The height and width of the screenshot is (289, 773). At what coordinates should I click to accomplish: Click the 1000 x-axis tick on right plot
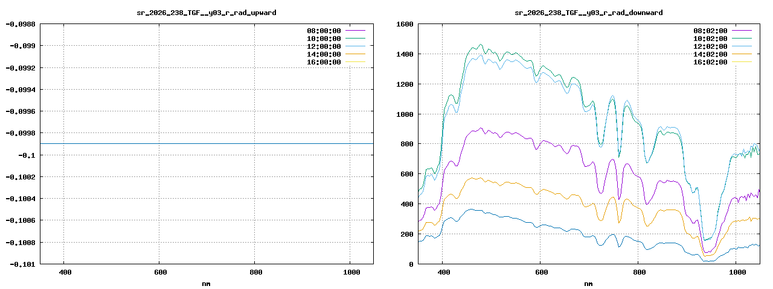736,272
